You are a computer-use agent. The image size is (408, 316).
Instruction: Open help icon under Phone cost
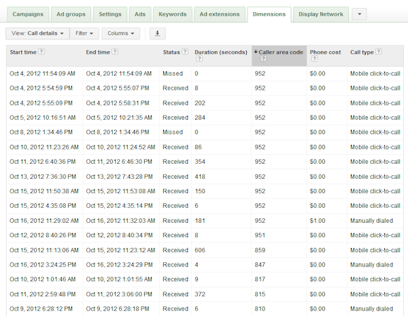pos(314,58)
